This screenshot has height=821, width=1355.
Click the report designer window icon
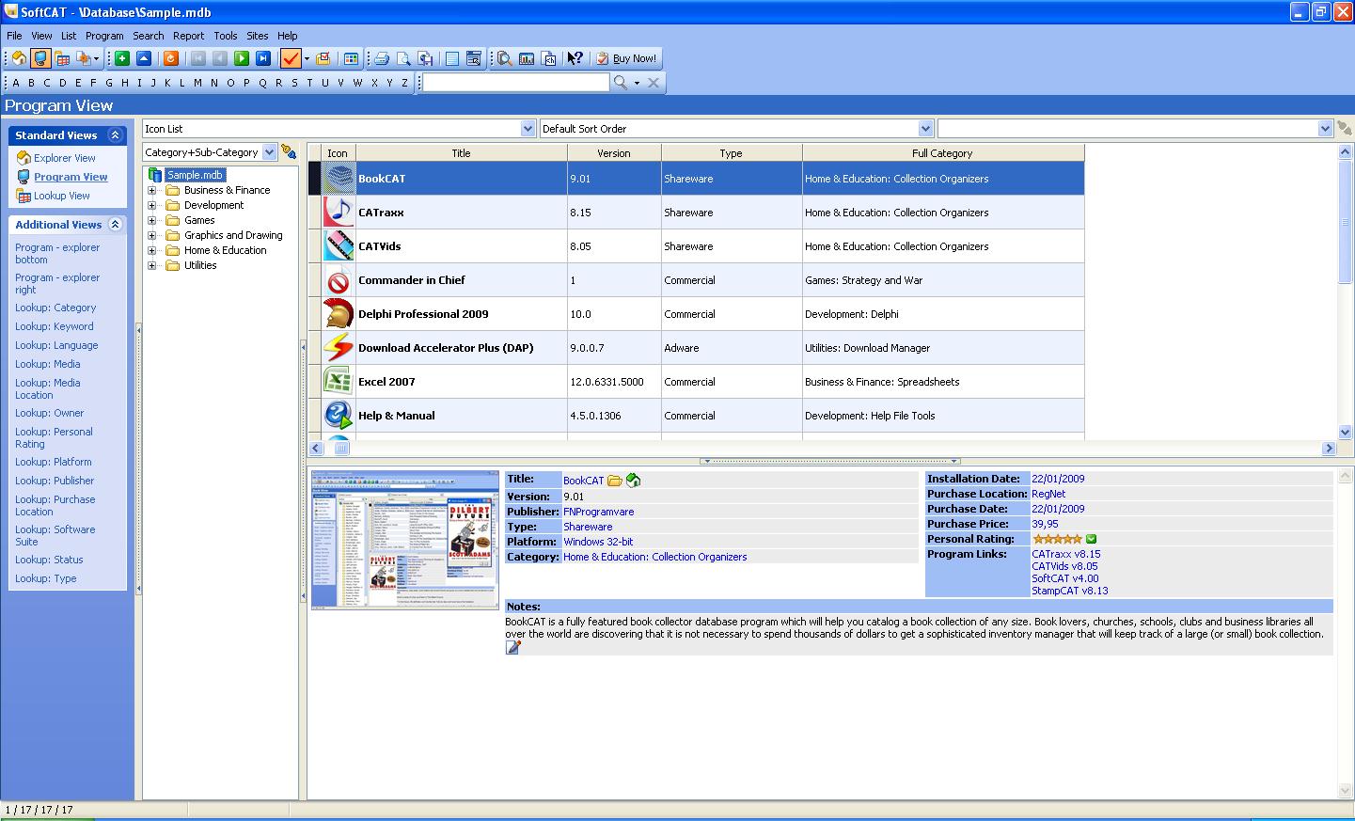(x=474, y=58)
